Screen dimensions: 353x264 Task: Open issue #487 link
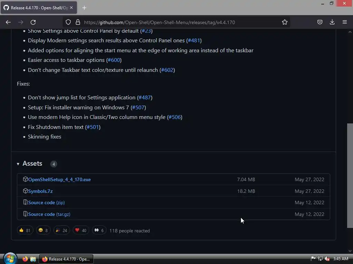tap(145, 97)
